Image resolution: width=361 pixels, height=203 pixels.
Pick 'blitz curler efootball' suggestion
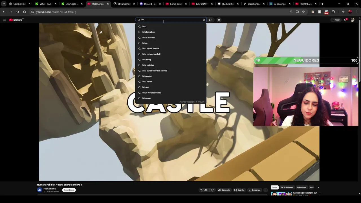coord(171,54)
